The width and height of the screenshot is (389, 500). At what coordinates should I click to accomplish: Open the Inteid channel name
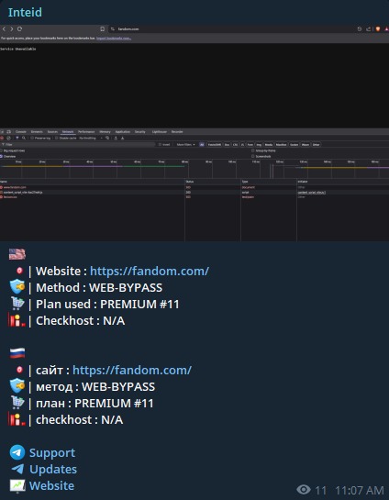click(x=25, y=13)
